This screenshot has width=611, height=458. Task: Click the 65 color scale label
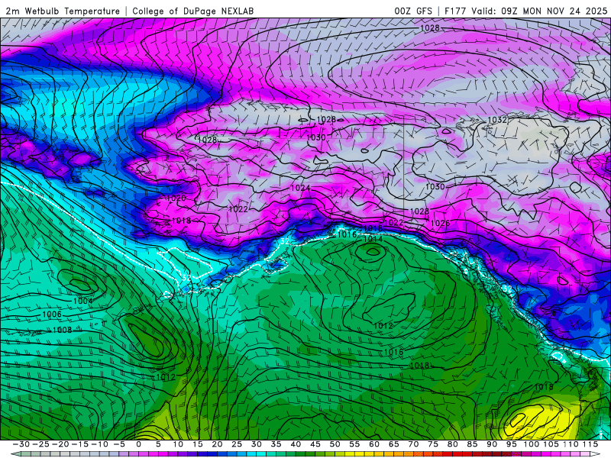coord(393,444)
